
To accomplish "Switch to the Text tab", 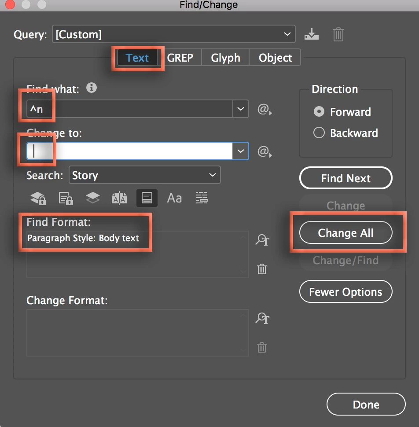I will (137, 58).
